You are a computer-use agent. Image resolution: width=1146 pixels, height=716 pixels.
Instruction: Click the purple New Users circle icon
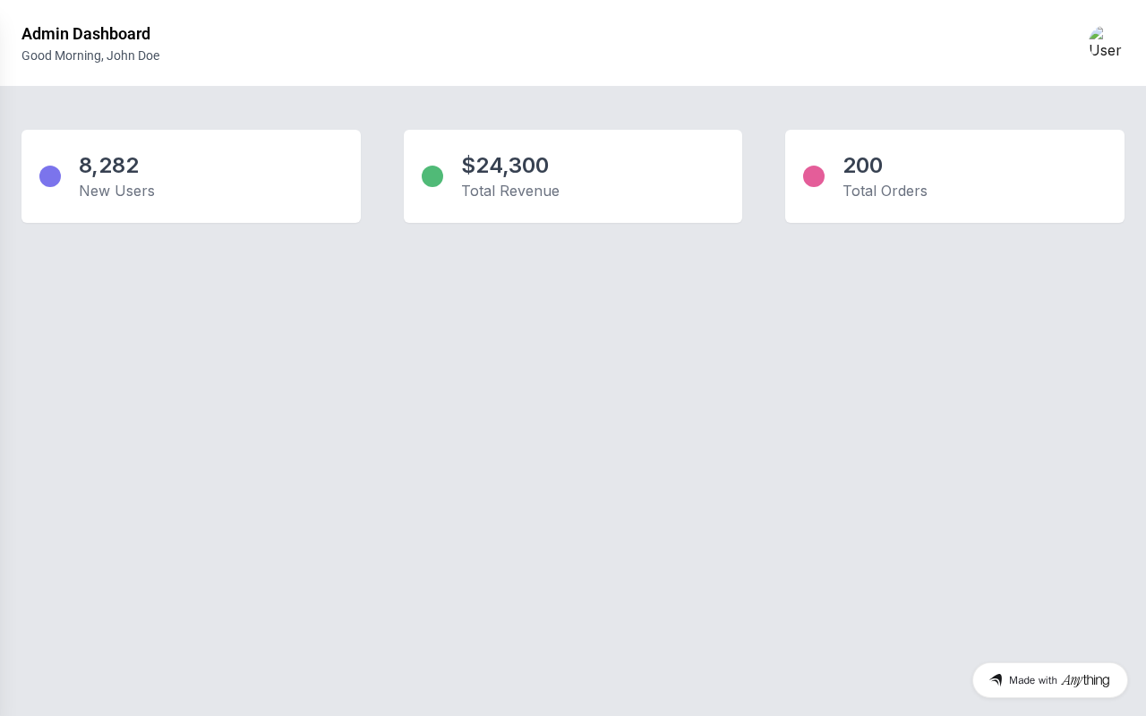pyautogui.click(x=50, y=176)
